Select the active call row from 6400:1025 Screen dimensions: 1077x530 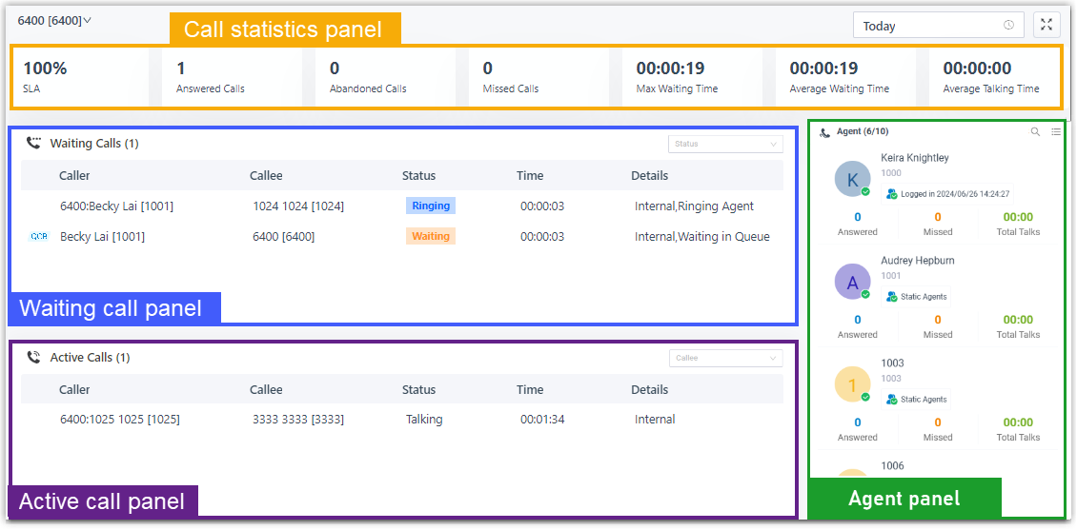pos(402,420)
